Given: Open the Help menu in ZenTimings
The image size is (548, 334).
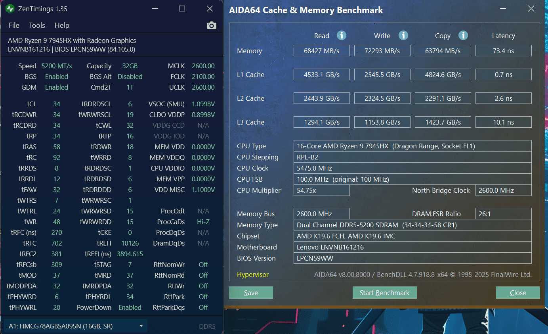Looking at the screenshot, I should coord(62,25).
